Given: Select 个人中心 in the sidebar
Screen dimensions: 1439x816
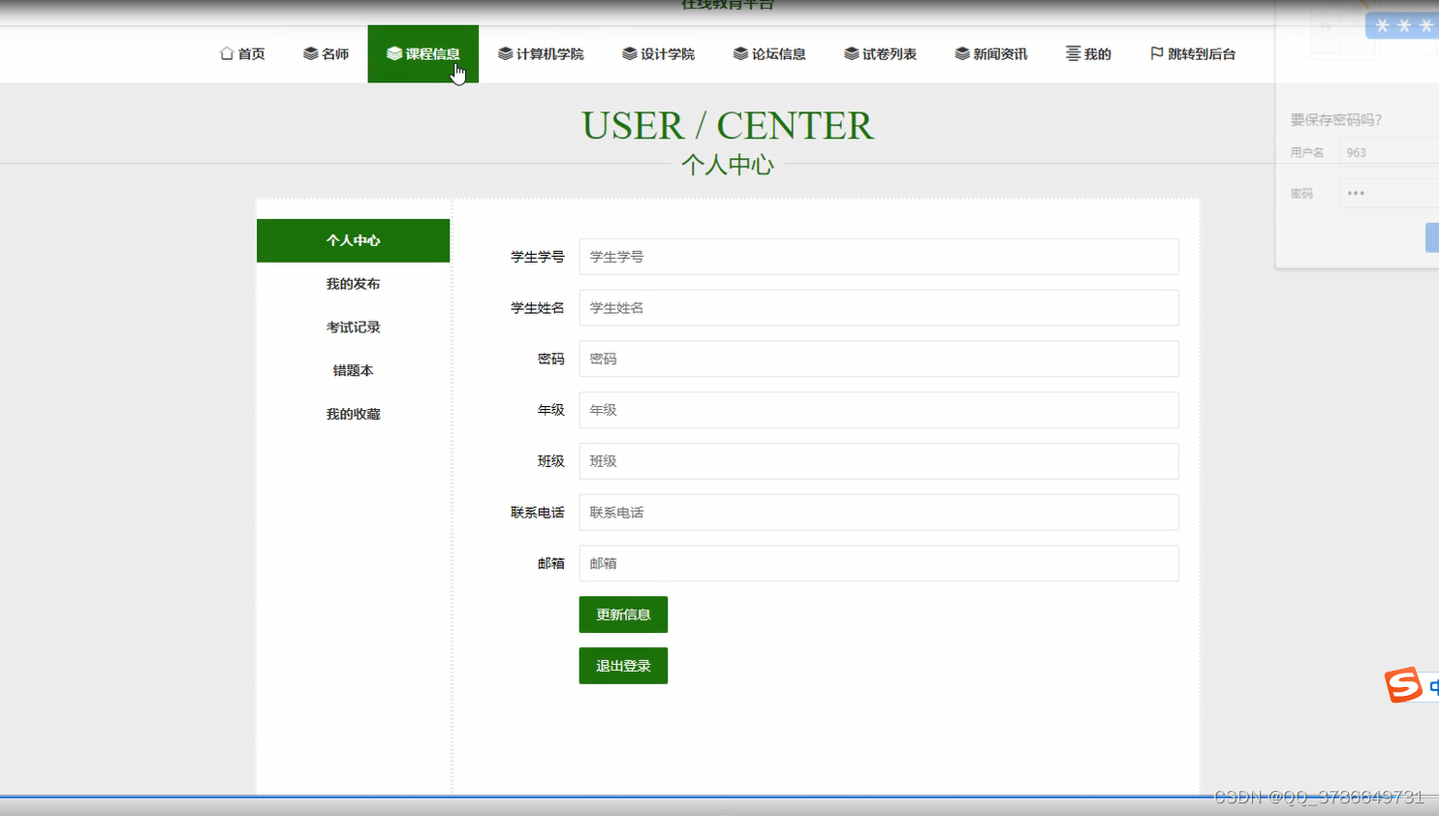Looking at the screenshot, I should click(353, 240).
